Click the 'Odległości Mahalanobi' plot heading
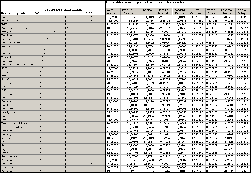251x173 pixels. tap(63, 10)
